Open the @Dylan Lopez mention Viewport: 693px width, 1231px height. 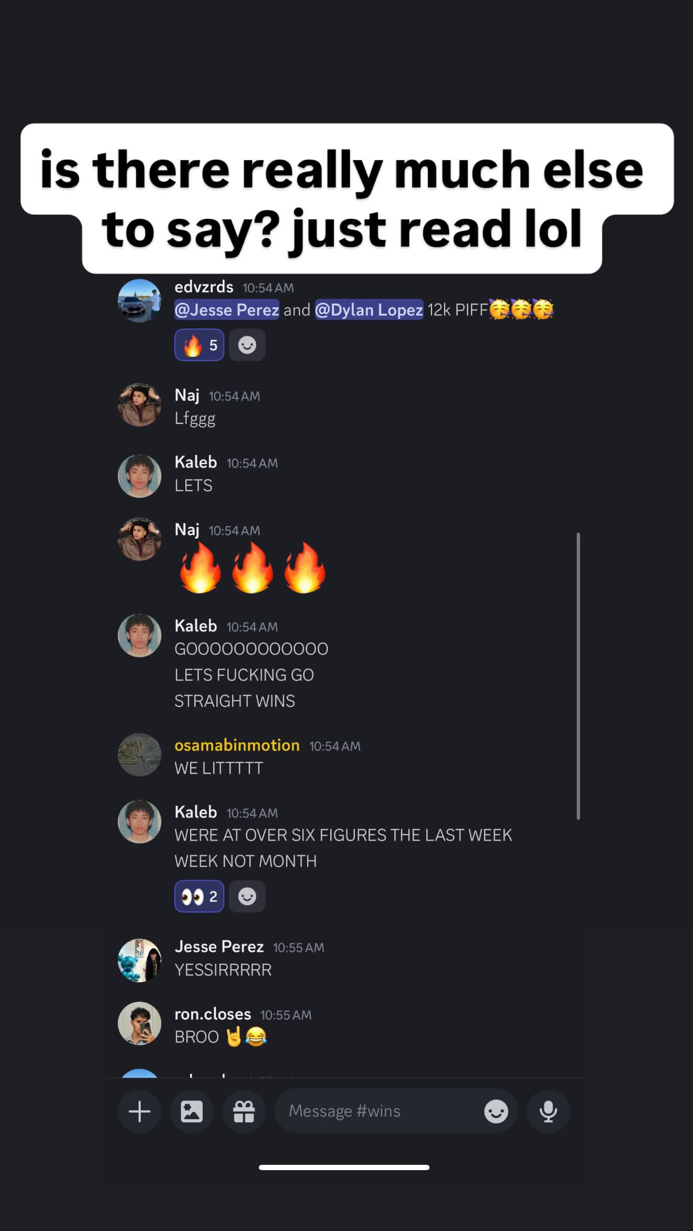tap(369, 310)
